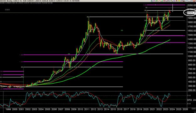
Task: Click the STO stochastic indicator label
Action: 189,100
